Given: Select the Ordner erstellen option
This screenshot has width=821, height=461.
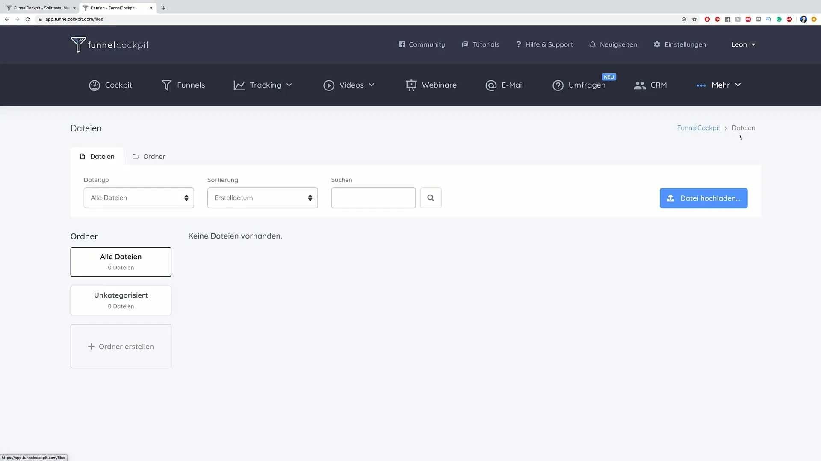Looking at the screenshot, I should 121,346.
